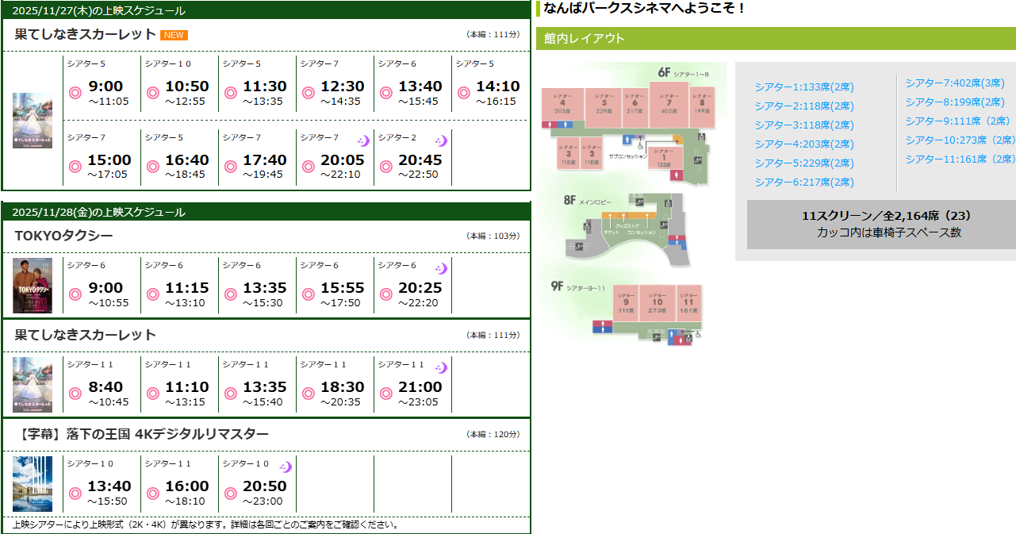The height and width of the screenshot is (534, 1016).
Task: Click moon icon on the 20:50 落下の王国 screening
Action: (286, 467)
